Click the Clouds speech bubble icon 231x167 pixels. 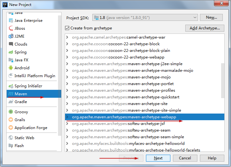[11, 44]
